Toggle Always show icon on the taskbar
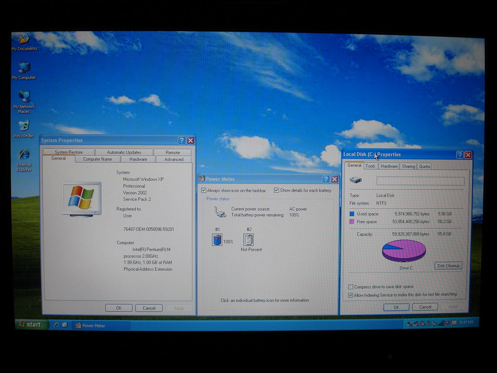 (204, 190)
